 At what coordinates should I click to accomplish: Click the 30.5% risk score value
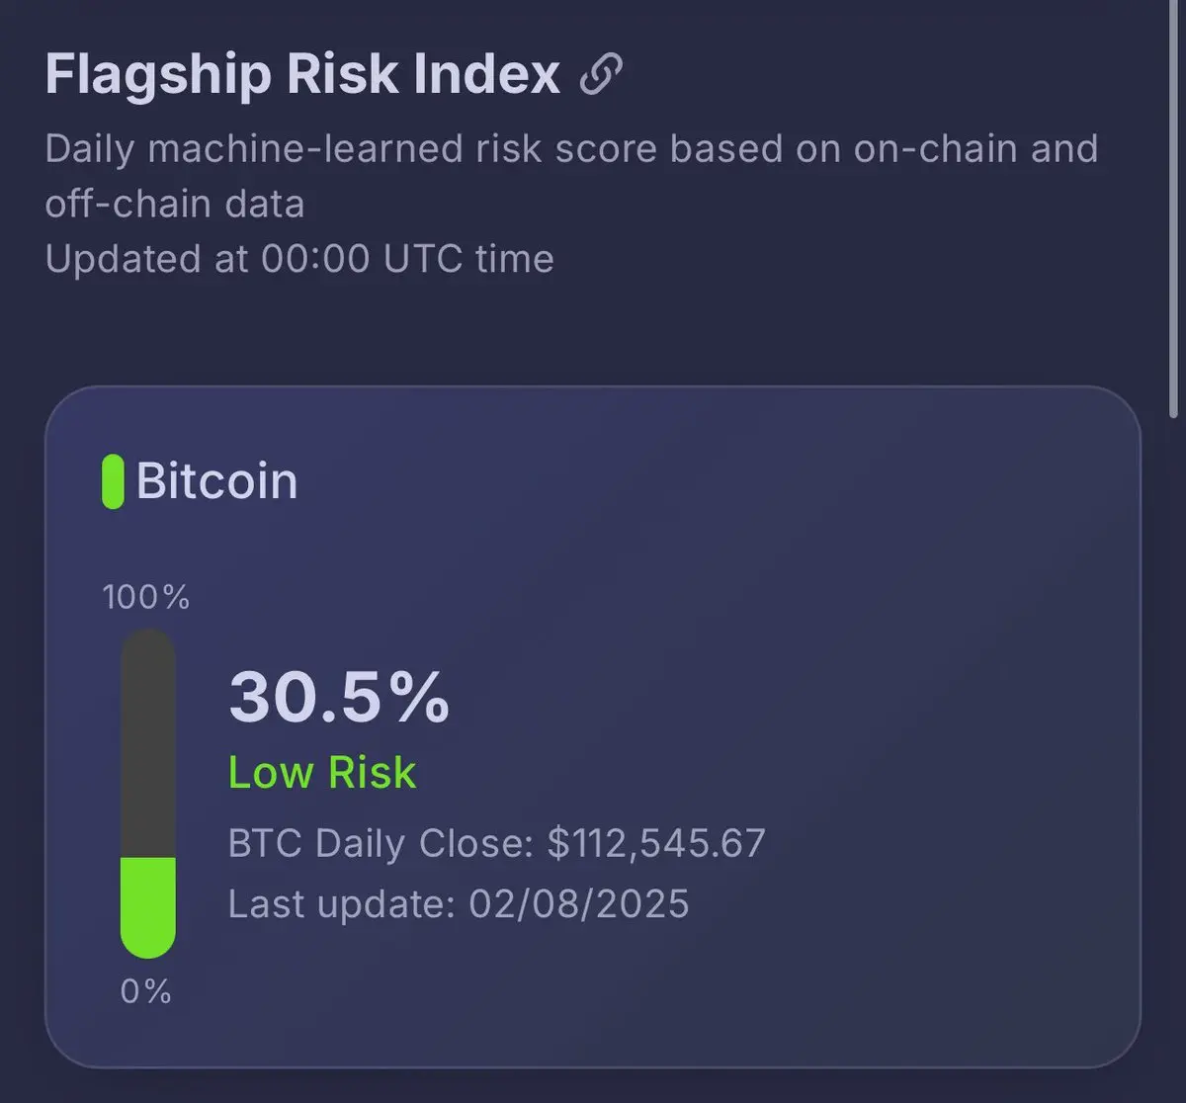coord(339,698)
